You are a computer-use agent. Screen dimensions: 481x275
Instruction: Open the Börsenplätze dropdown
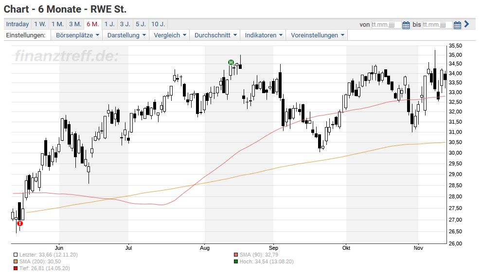77,35
